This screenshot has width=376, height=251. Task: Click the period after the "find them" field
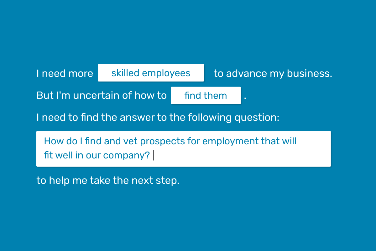tap(245, 99)
